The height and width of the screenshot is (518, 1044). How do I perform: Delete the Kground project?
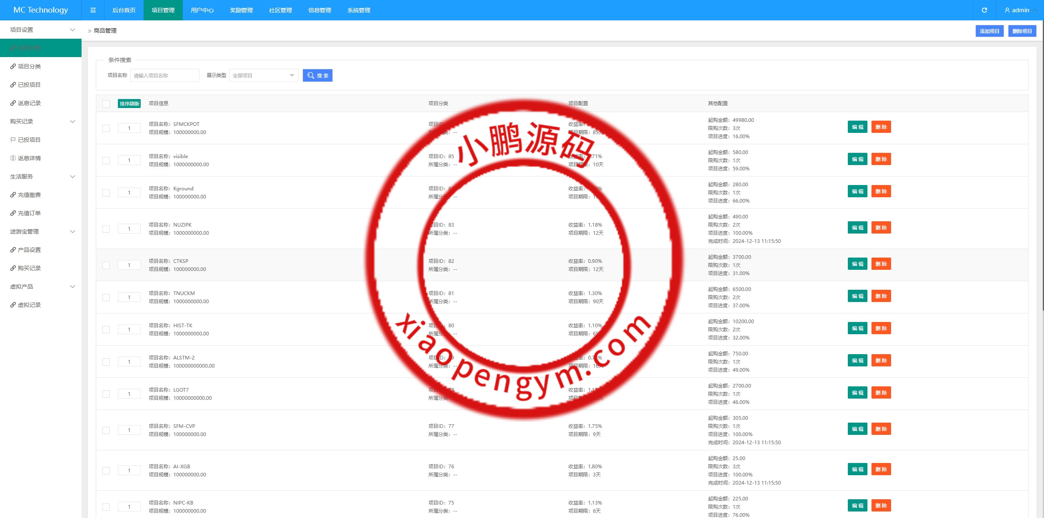881,191
